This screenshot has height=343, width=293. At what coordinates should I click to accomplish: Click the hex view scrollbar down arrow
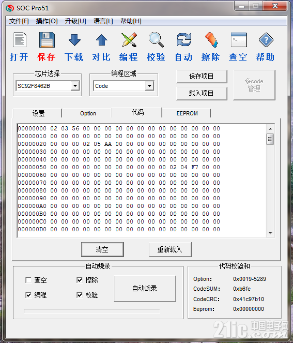coord(270,233)
